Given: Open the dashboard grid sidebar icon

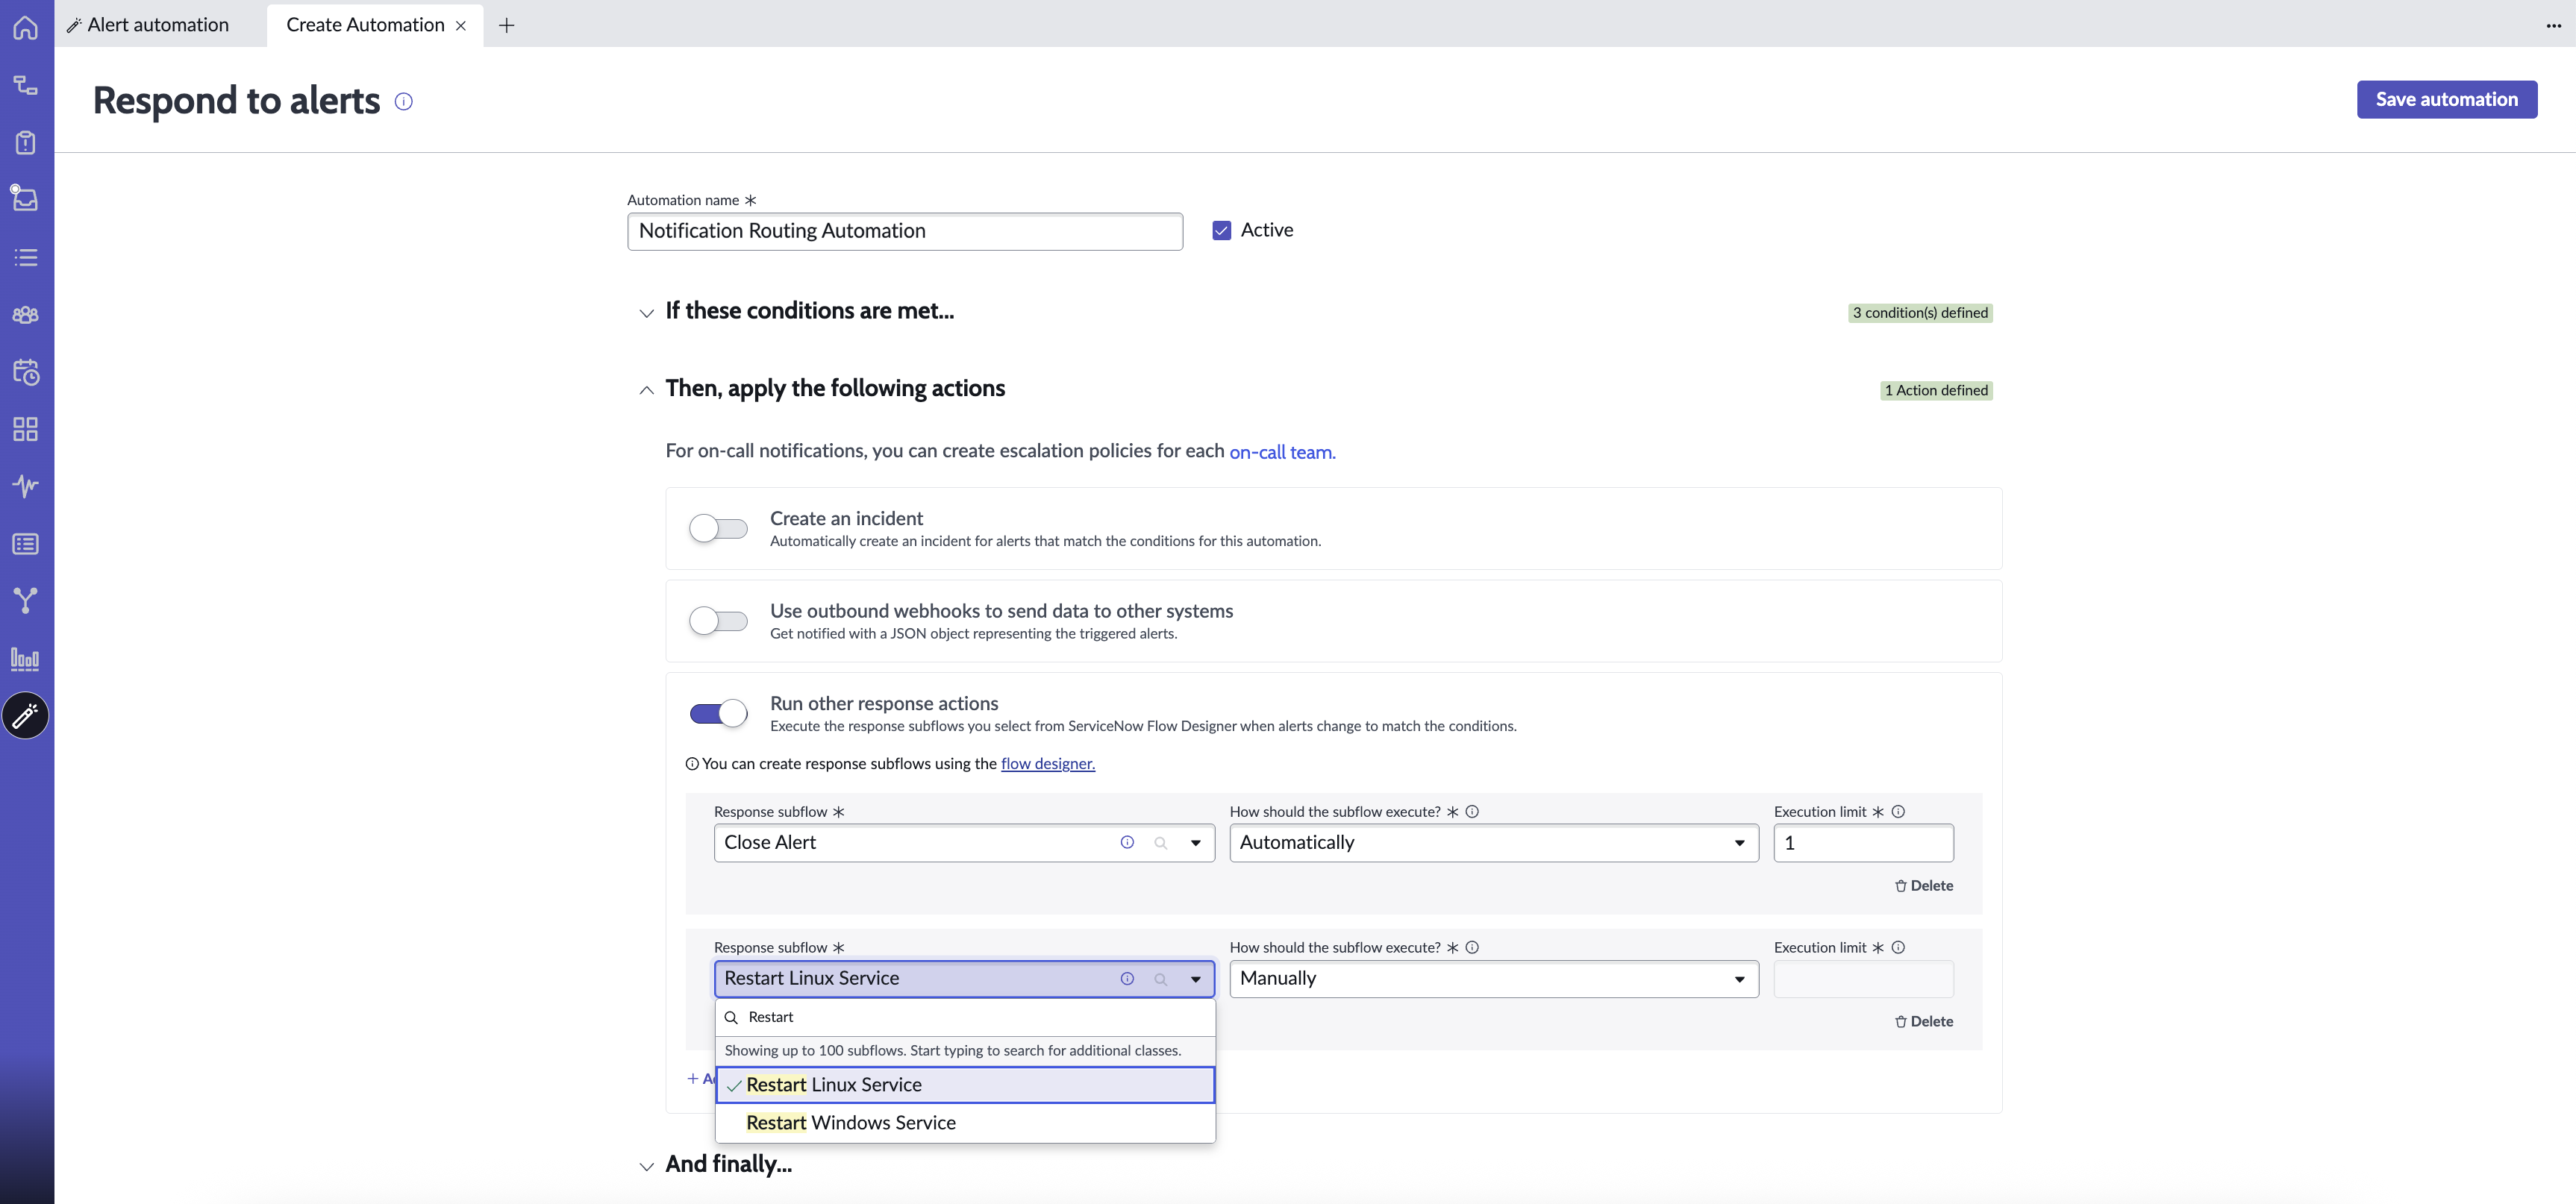Looking at the screenshot, I should [26, 429].
